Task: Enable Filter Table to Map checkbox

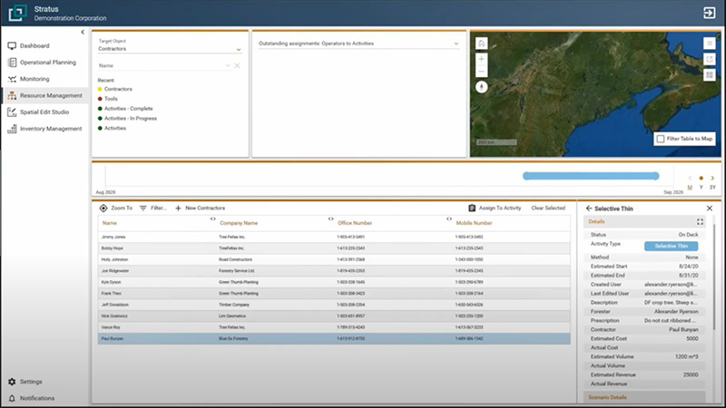Action: 661,139
